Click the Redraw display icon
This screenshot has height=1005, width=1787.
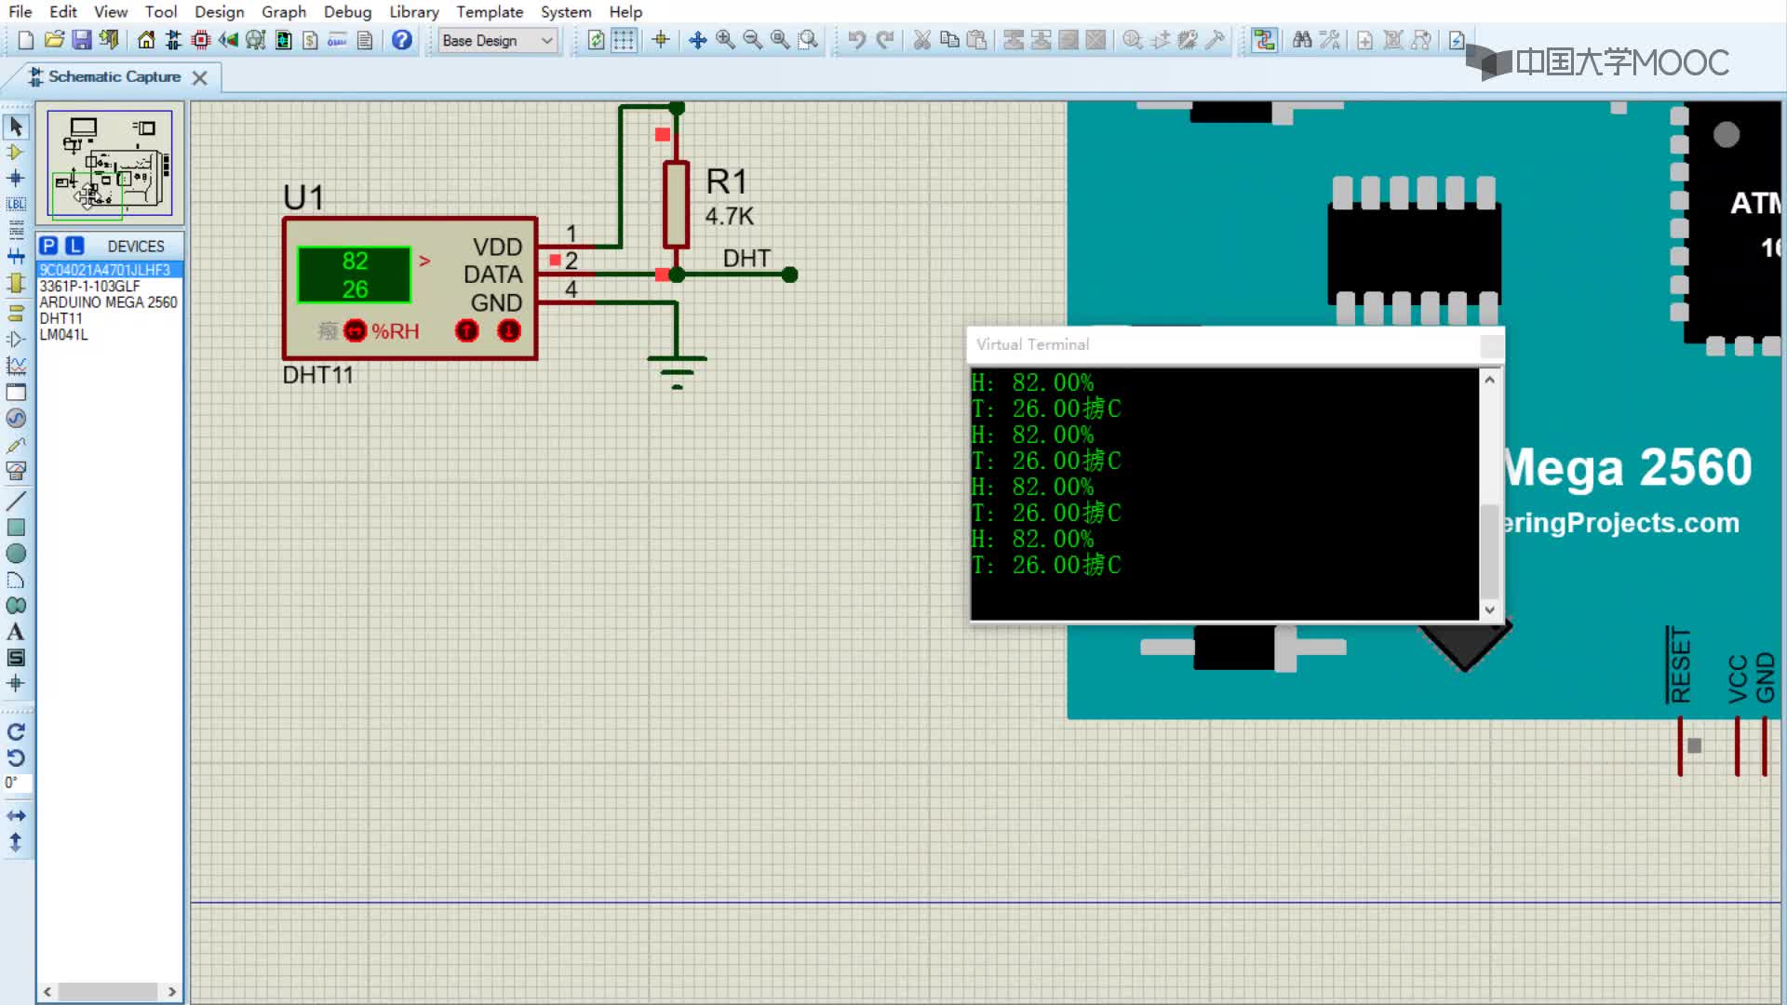(597, 40)
